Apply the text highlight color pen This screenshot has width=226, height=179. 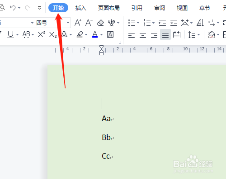click(x=80, y=34)
